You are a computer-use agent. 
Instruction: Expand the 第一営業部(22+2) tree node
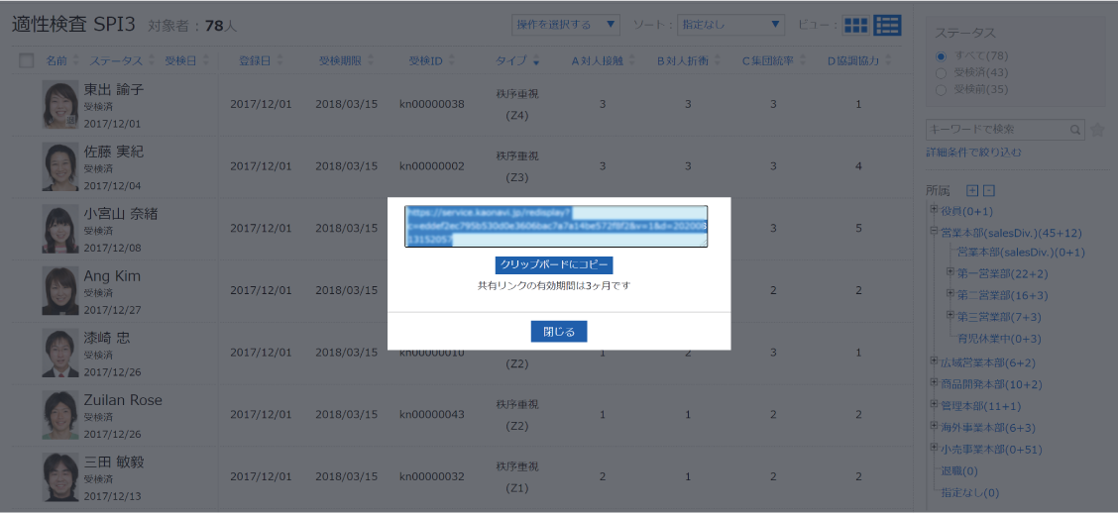click(950, 272)
